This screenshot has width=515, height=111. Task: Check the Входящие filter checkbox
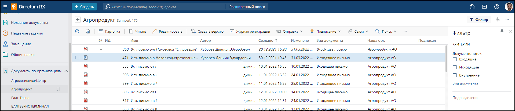click(x=455, y=59)
